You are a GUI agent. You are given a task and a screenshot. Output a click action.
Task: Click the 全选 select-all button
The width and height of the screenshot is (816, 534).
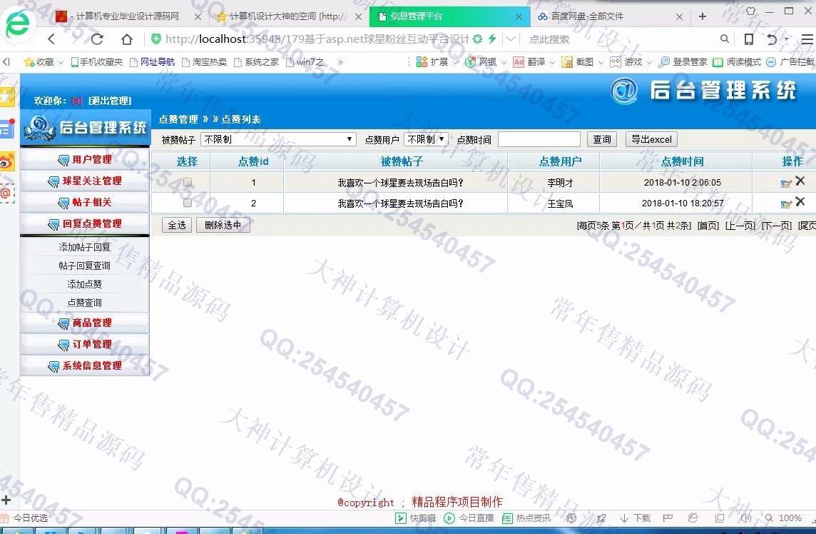pyautogui.click(x=177, y=225)
